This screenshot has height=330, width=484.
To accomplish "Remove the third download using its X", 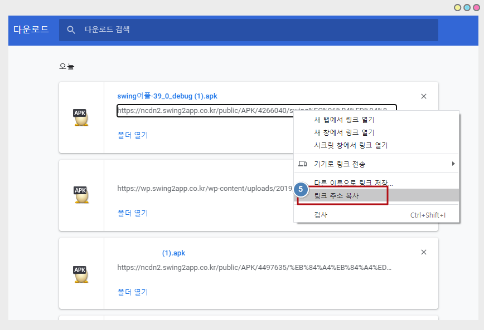I will point(423,252).
